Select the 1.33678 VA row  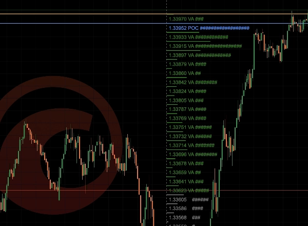pyautogui.click(x=186, y=163)
